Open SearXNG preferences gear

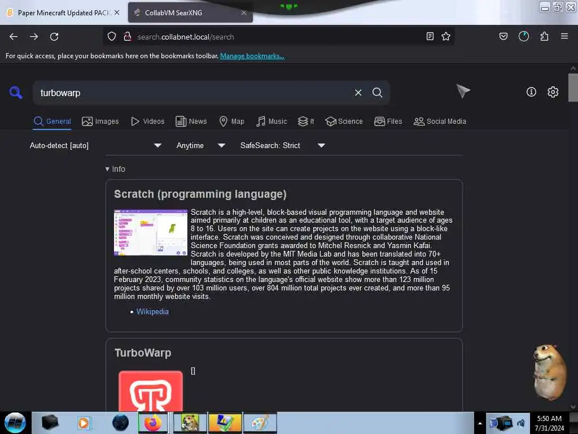tap(553, 92)
